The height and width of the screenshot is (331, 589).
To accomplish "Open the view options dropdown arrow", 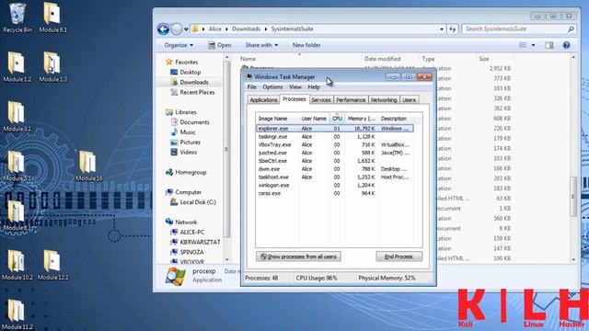I will pyautogui.click(x=534, y=45).
